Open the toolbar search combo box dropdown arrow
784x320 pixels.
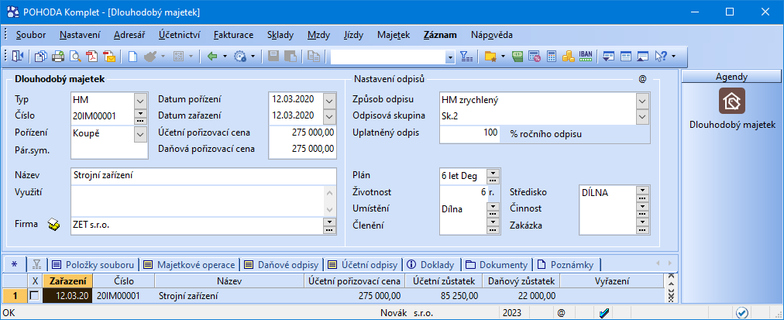coord(451,57)
